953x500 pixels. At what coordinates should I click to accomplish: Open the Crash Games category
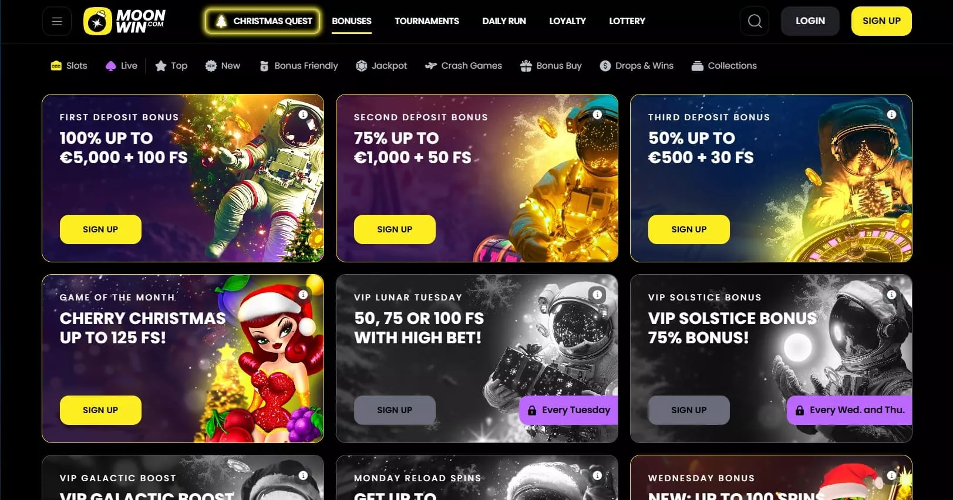click(x=464, y=66)
